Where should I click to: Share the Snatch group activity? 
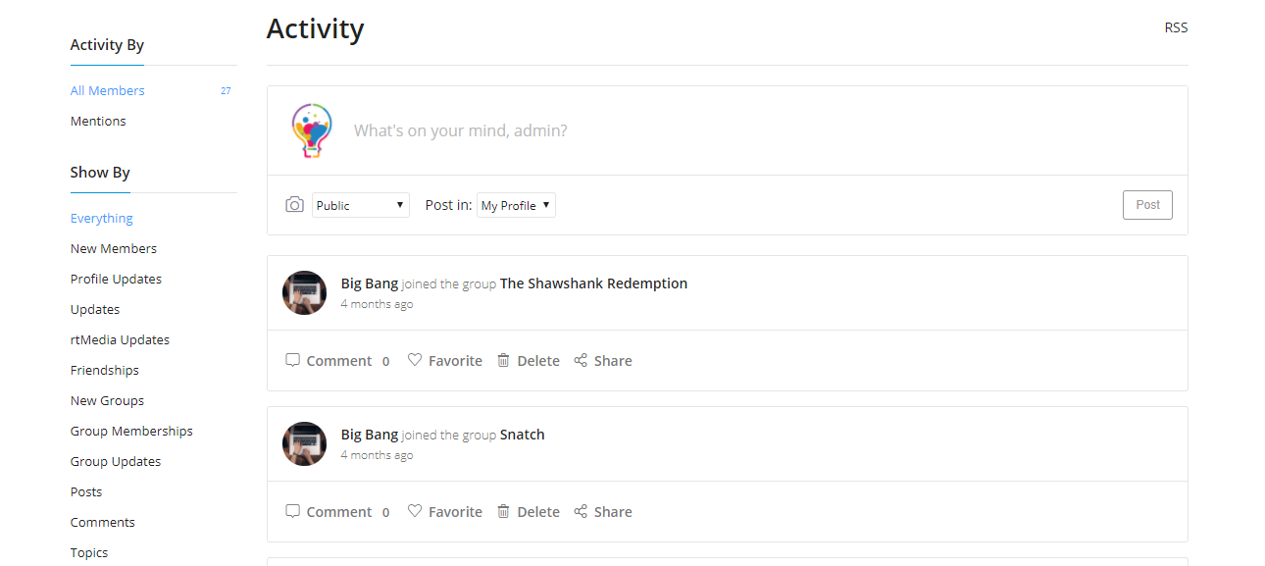602,511
